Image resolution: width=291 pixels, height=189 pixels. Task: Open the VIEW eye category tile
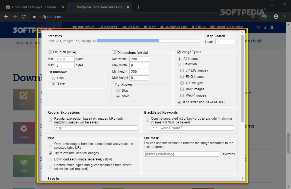point(24,166)
